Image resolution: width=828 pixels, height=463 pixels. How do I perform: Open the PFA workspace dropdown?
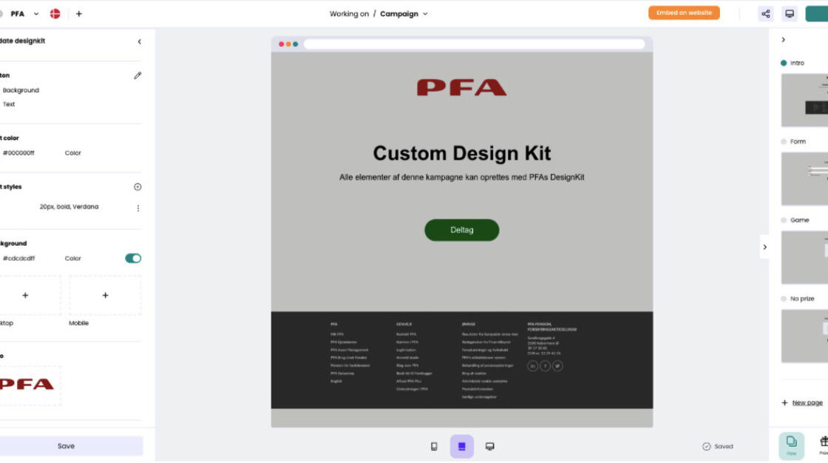pyautogui.click(x=36, y=14)
